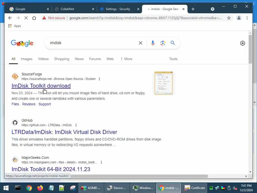
Task: Open the tab search dropdown
Action: 212,9
